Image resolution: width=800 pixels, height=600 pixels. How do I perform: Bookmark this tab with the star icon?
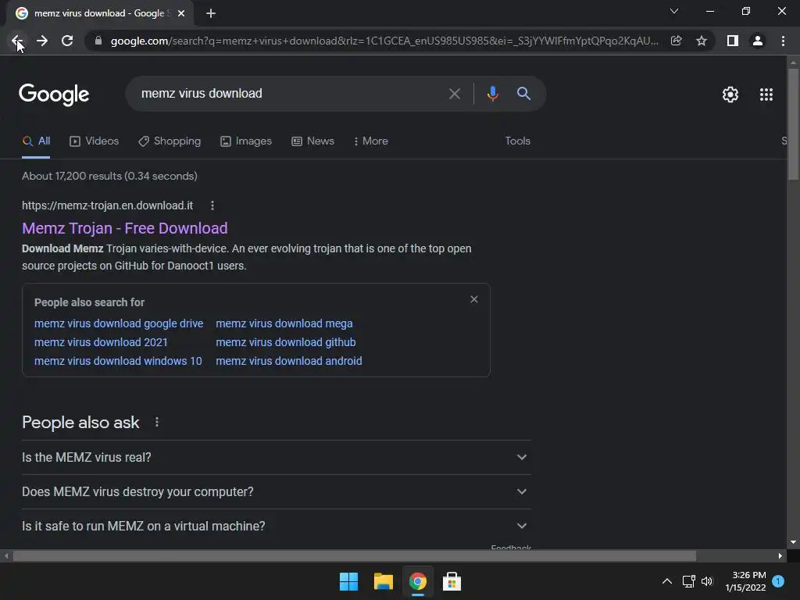click(x=702, y=41)
